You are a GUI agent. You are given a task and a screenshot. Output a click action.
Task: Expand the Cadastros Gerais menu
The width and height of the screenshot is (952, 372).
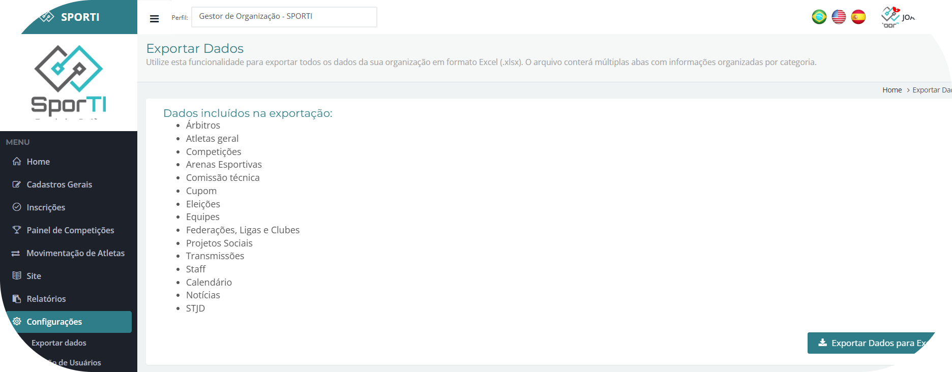59,184
